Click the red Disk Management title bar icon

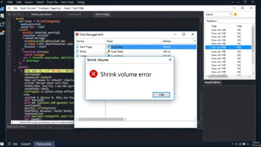77,34
